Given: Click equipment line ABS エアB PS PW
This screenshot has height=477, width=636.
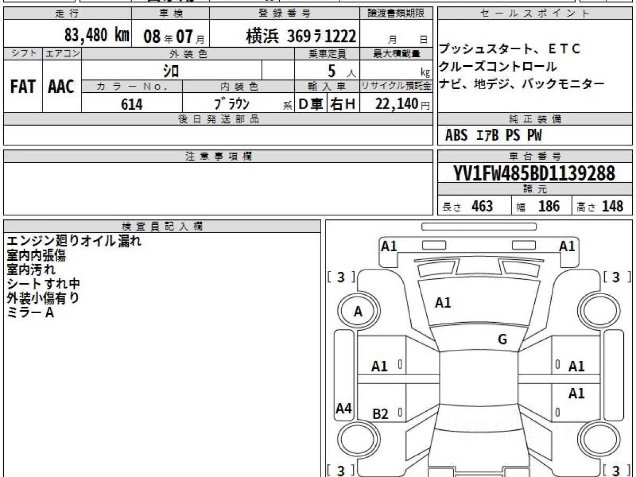Looking at the screenshot, I should [x=493, y=136].
